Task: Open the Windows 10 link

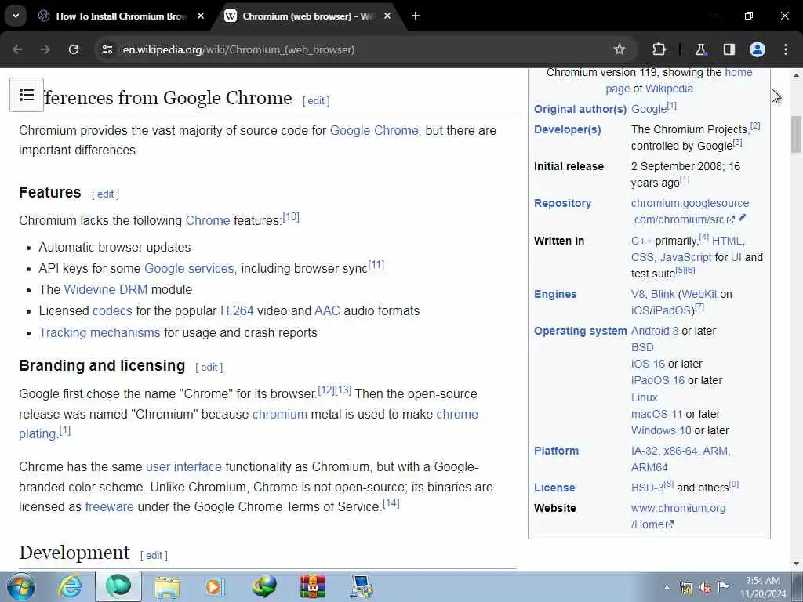Action: 661,430
